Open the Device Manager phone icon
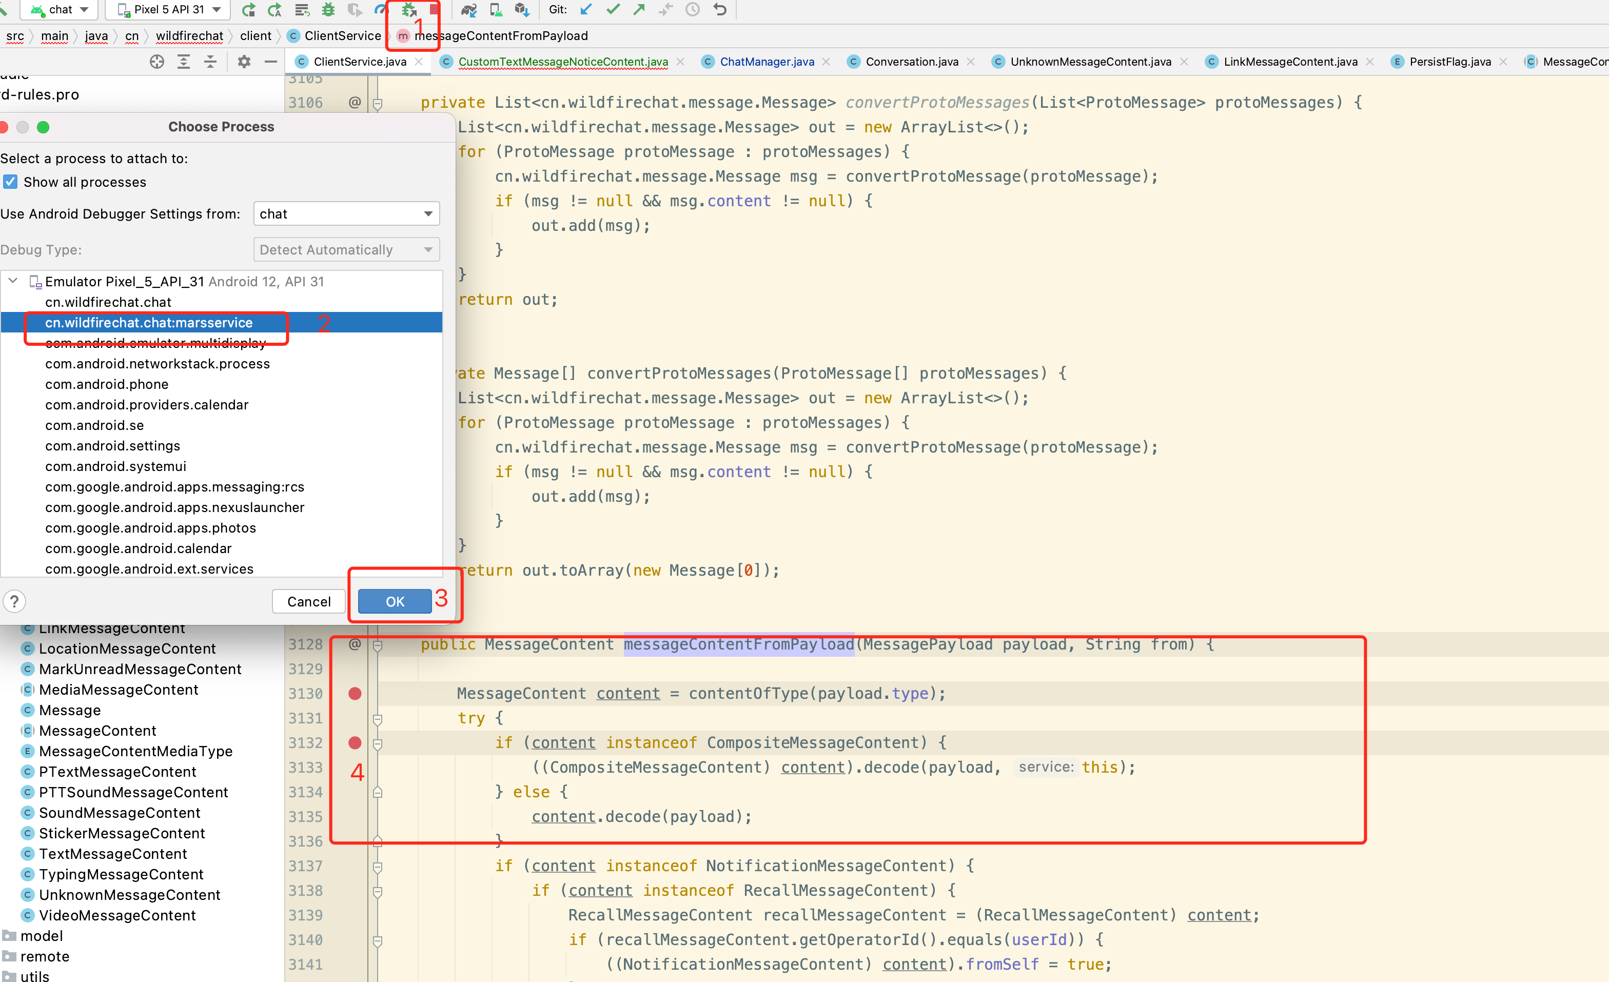The width and height of the screenshot is (1609, 982). tap(495, 10)
